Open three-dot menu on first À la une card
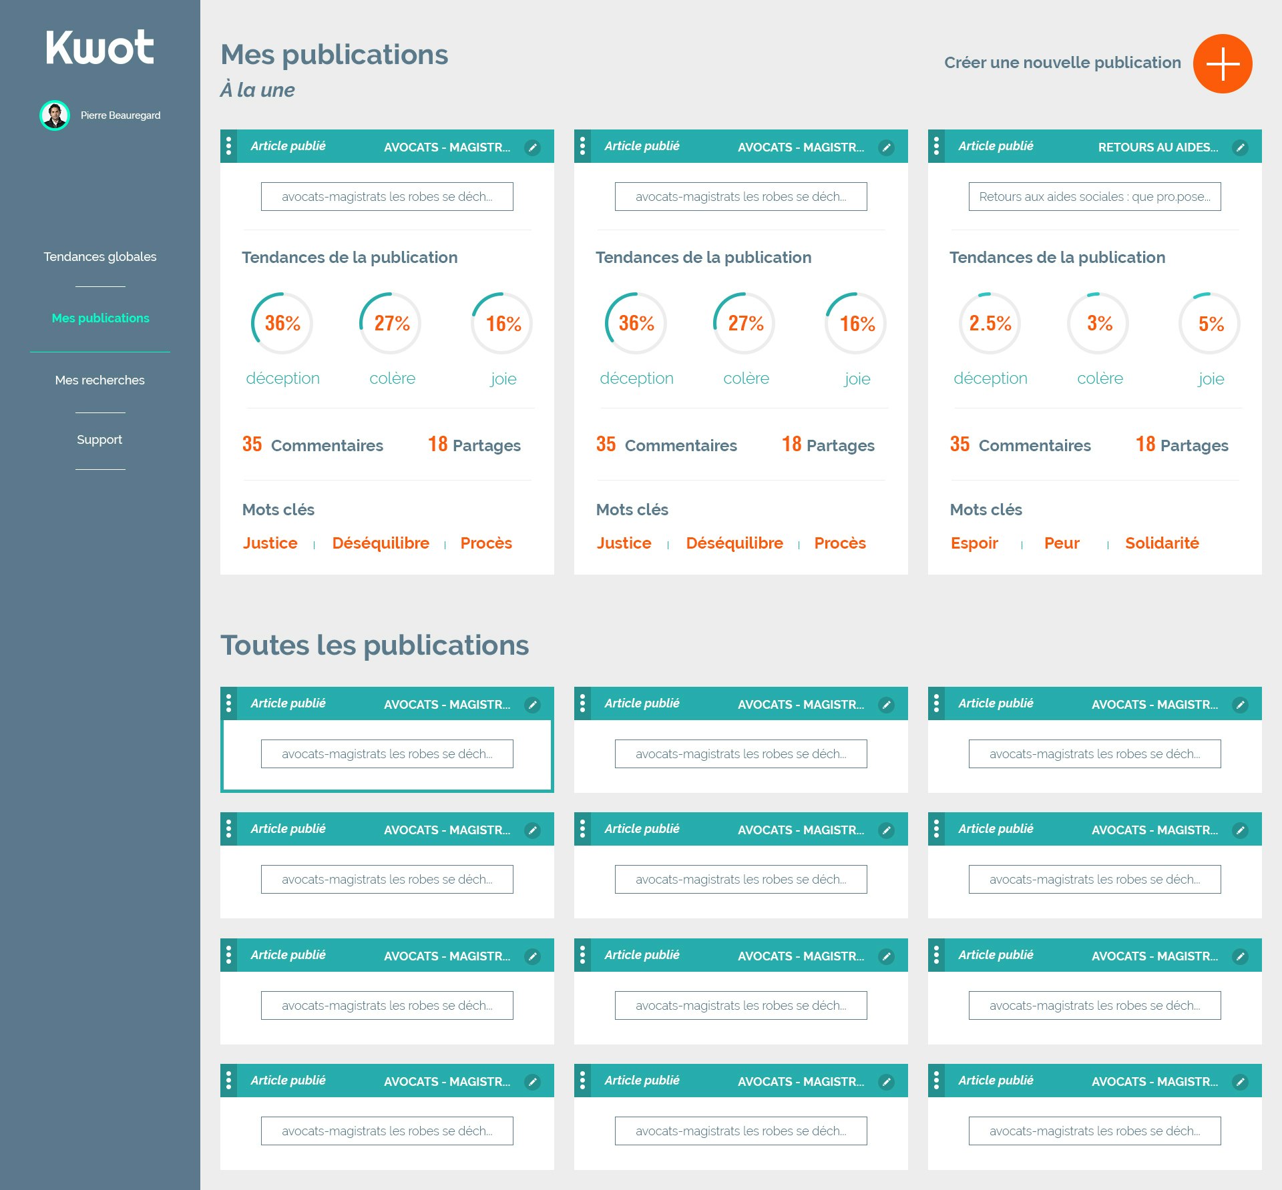The height and width of the screenshot is (1190, 1282). tap(228, 146)
